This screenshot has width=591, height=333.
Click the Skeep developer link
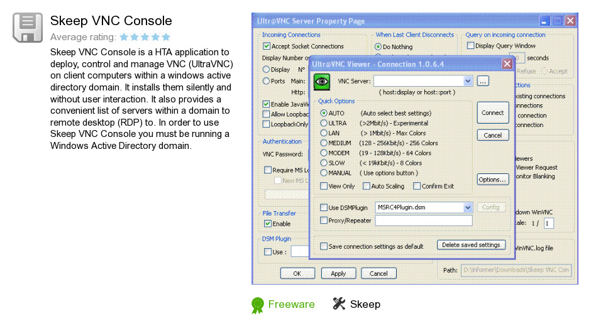tap(365, 304)
